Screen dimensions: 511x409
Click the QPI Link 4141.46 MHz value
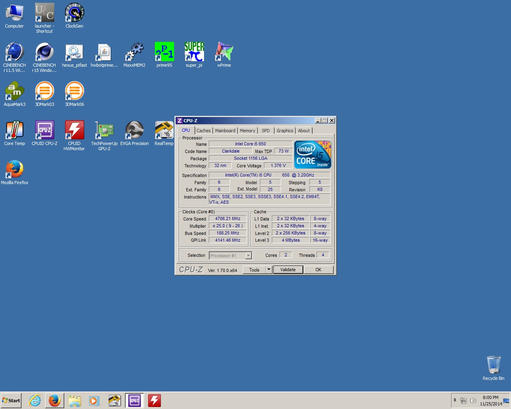tap(228, 240)
